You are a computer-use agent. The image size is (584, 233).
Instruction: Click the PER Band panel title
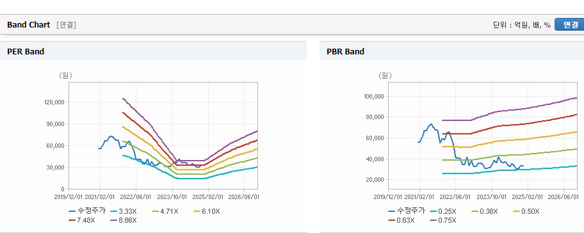(x=26, y=52)
